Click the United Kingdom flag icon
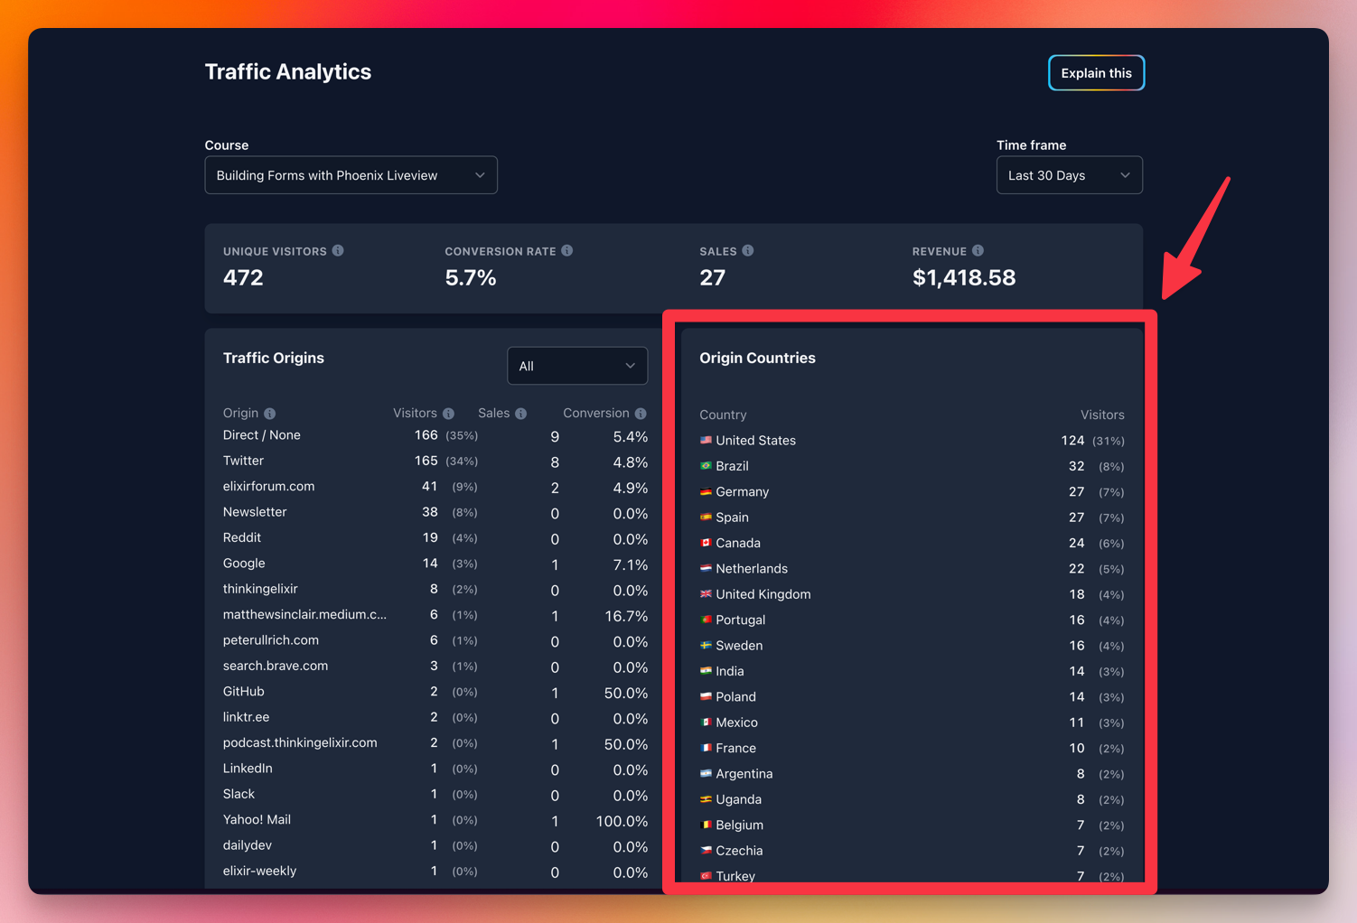Screen dimensions: 1357x923 click(706, 594)
